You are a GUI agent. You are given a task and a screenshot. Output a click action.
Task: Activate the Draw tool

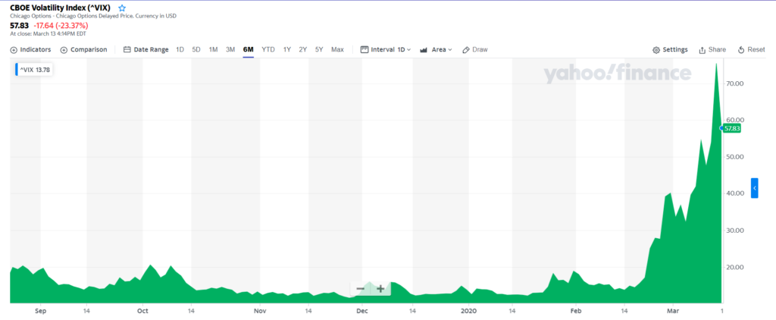point(475,49)
